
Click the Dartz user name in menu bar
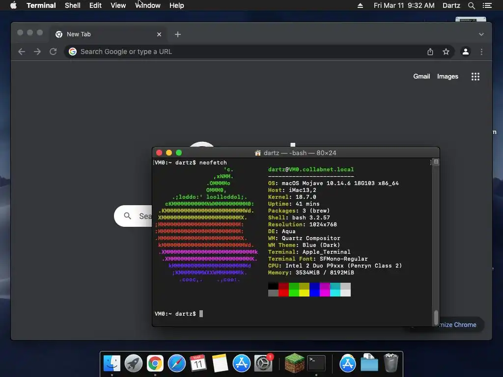coord(451,5)
